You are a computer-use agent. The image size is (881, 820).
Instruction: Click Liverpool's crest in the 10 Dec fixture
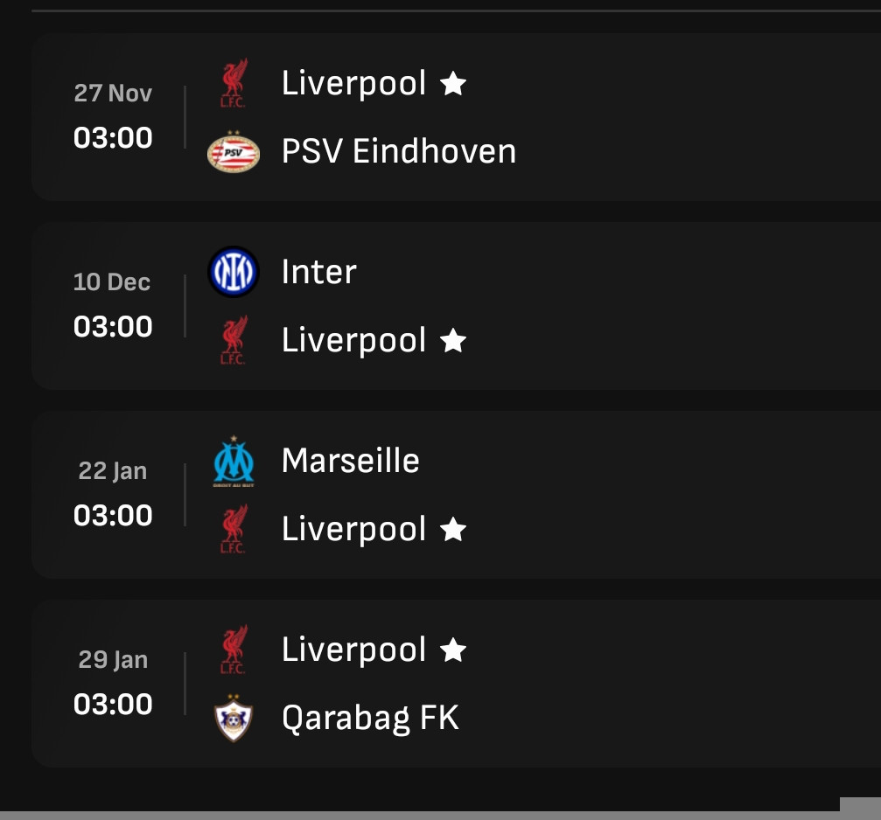(234, 340)
